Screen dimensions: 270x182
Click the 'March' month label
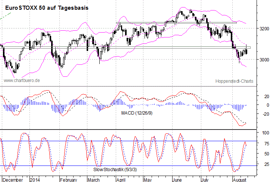[93, 180]
